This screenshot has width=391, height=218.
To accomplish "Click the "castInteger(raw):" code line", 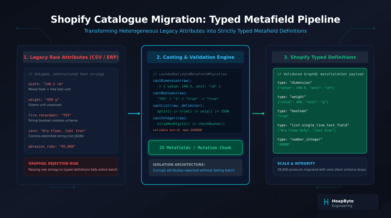I will [170, 118].
